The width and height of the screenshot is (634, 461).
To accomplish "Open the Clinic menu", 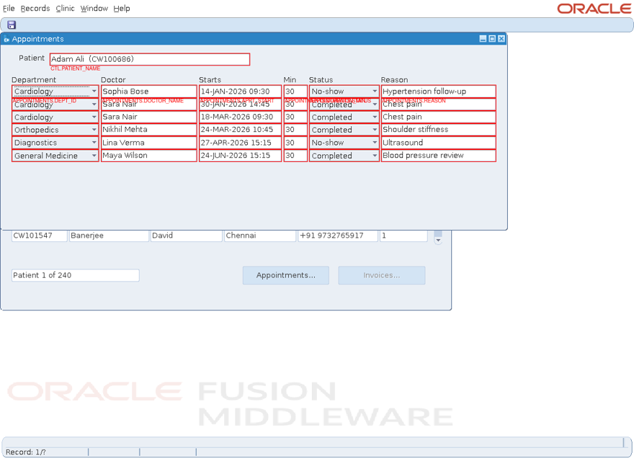I will tap(65, 9).
